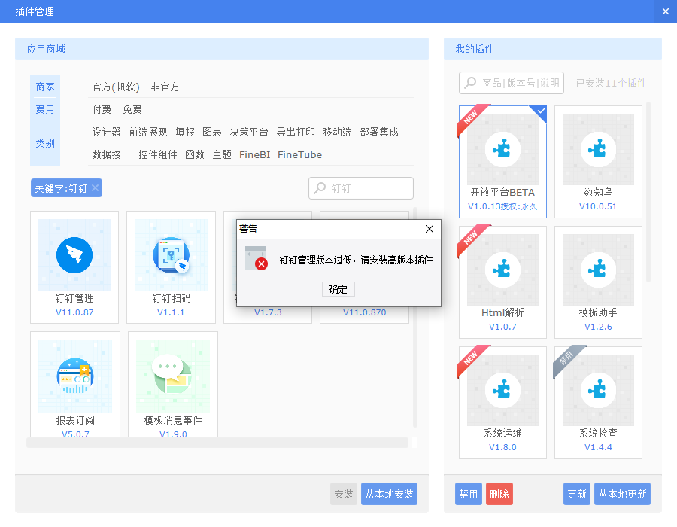Click the 已安装11个插件 text
The image size is (677, 527).
[611, 83]
